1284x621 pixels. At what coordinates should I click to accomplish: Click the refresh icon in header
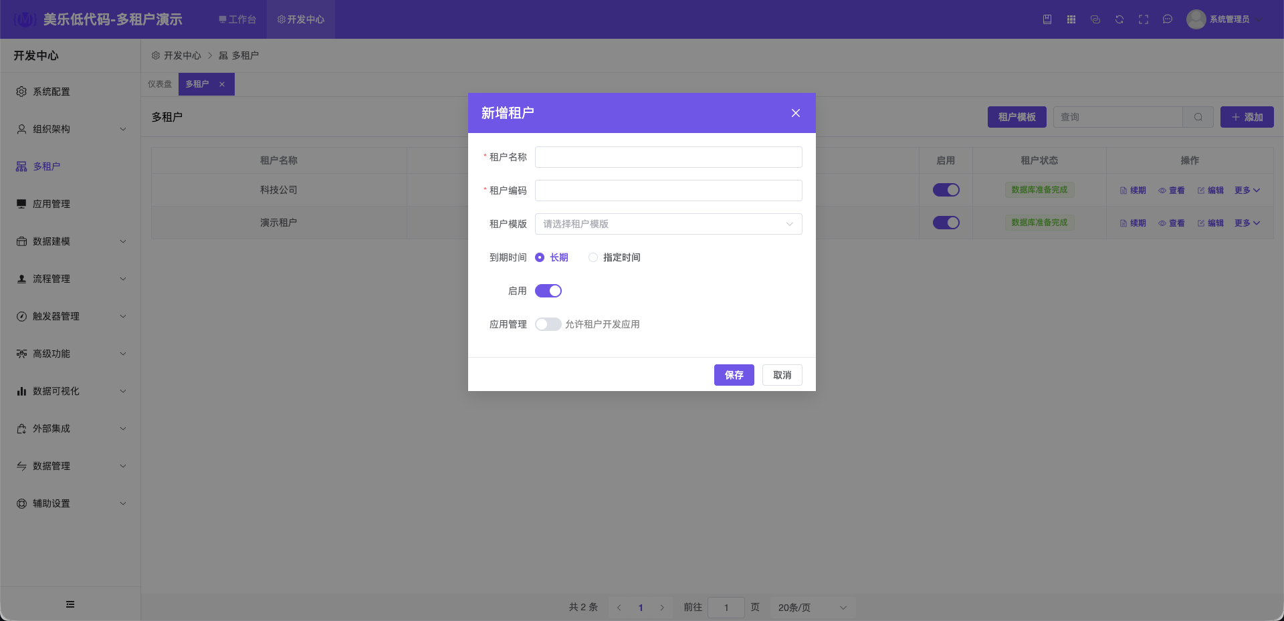1119,19
